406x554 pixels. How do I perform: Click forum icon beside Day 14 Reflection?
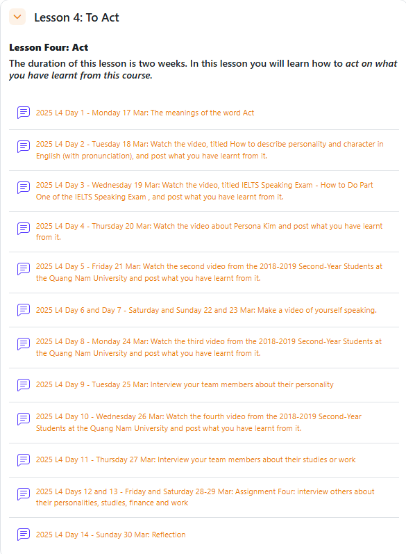24,535
